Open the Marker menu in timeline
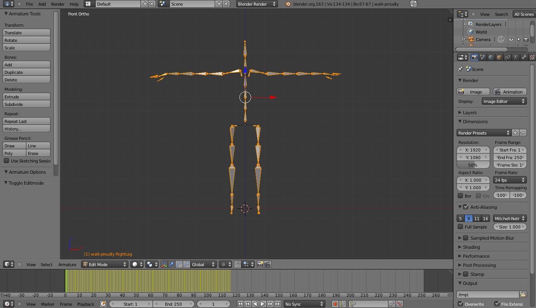Viewport: 536px width, 308px height. 47,304
